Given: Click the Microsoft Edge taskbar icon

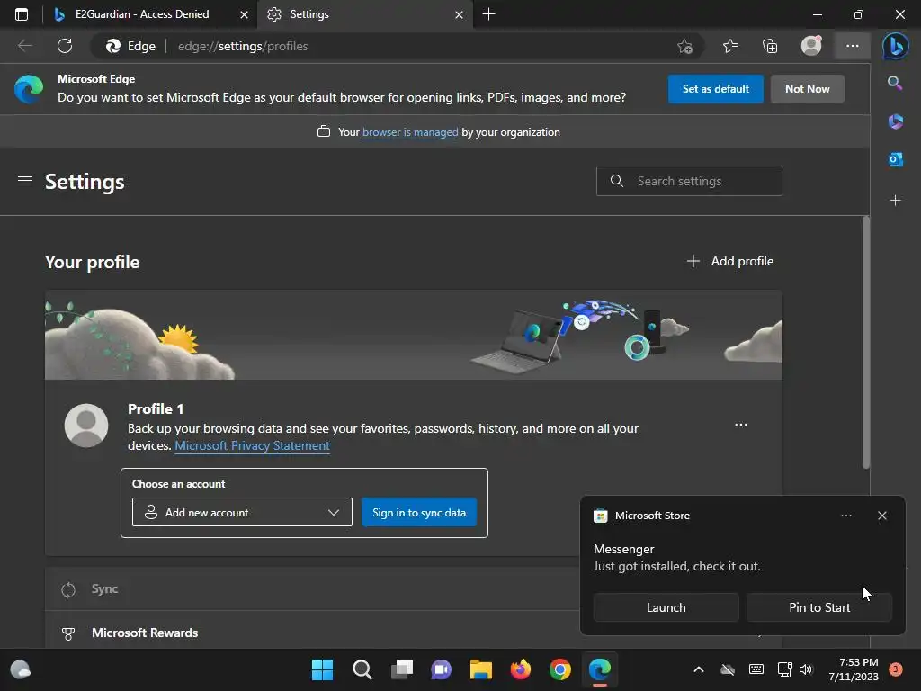Looking at the screenshot, I should [600, 669].
